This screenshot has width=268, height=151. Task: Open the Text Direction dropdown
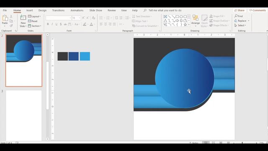(142, 16)
